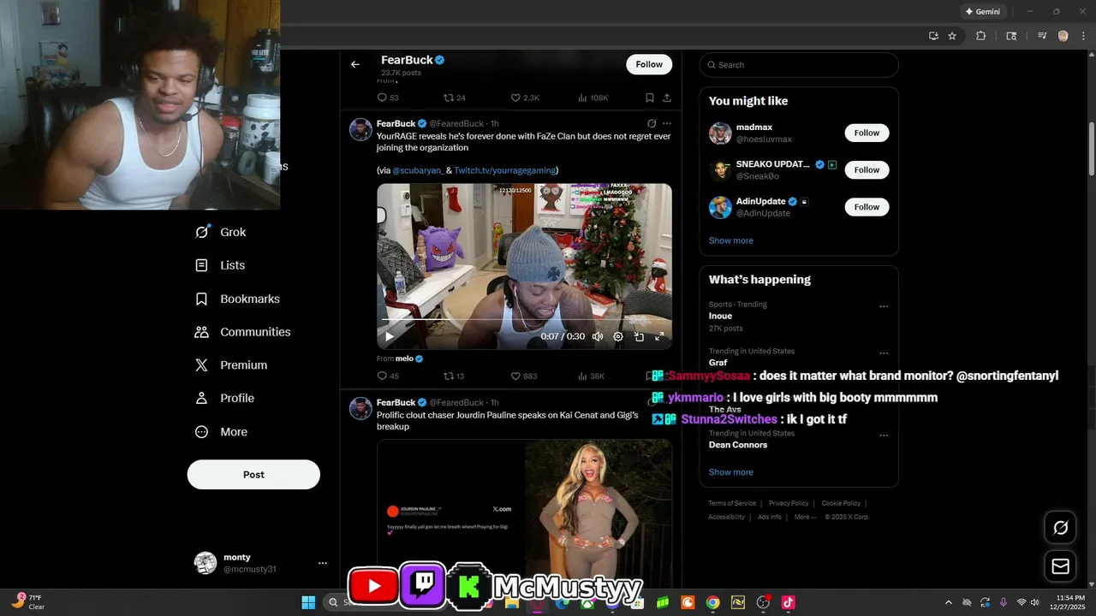
Task: Bookmark this page with the star
Action: pyautogui.click(x=952, y=36)
